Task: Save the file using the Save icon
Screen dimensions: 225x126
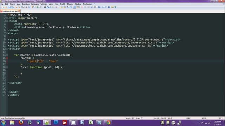Action: coord(9,7)
